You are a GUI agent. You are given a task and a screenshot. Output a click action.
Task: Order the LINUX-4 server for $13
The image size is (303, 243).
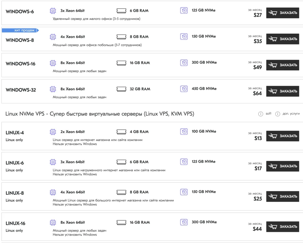(283, 136)
